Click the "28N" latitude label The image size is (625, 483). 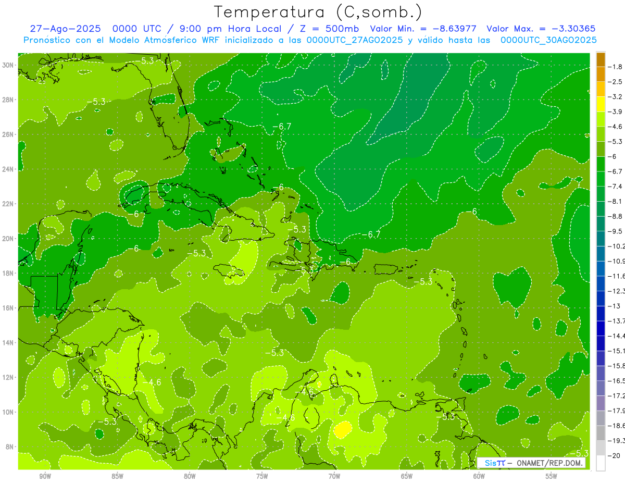click(9, 100)
